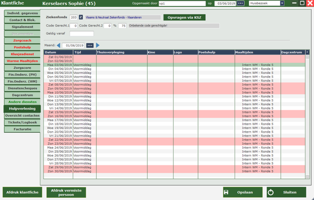The image size is (314, 200).
Task: Click the next month arrow
Action: coord(98,45)
